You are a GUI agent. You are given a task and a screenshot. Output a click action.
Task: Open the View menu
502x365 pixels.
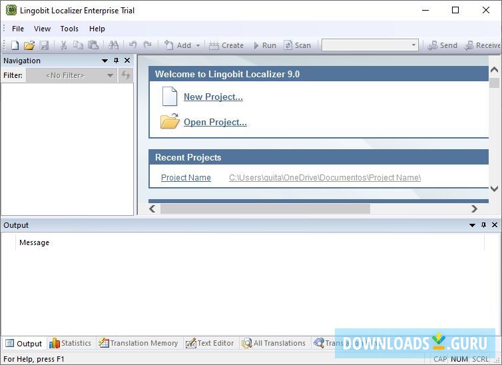pos(42,29)
